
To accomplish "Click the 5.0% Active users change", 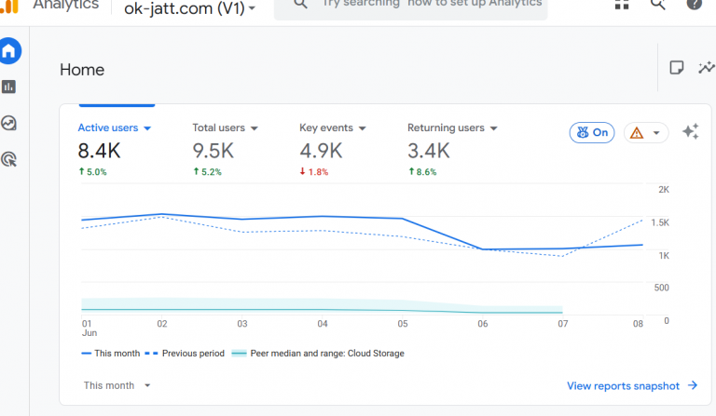I will pyautogui.click(x=92, y=172).
